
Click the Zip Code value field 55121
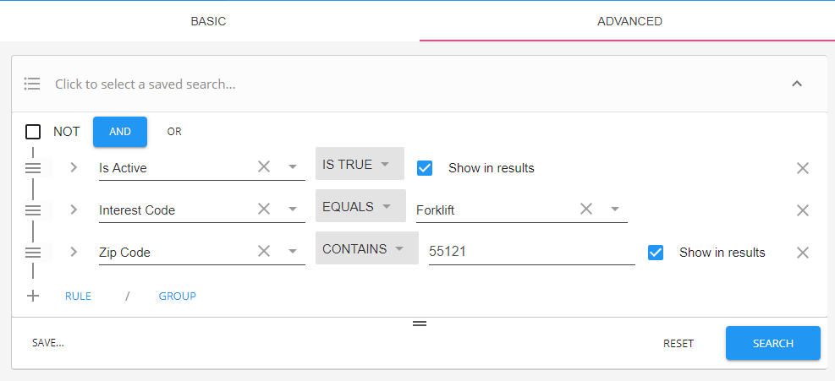pyautogui.click(x=530, y=253)
